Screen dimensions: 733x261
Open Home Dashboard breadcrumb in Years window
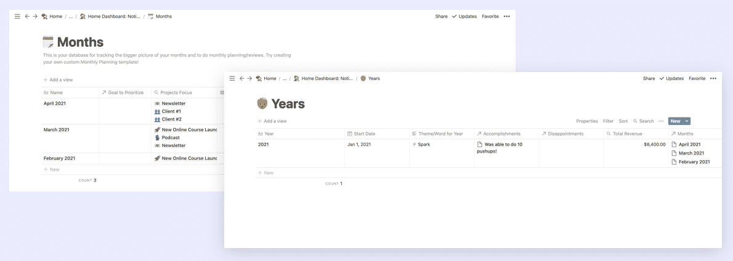coord(323,78)
